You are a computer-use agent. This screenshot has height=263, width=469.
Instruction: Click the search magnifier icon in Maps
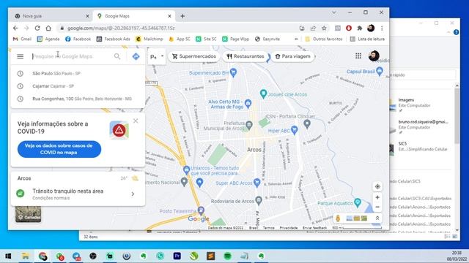coord(117,56)
